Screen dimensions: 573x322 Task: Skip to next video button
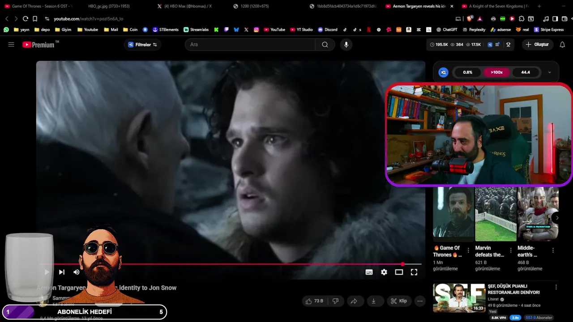click(62, 272)
